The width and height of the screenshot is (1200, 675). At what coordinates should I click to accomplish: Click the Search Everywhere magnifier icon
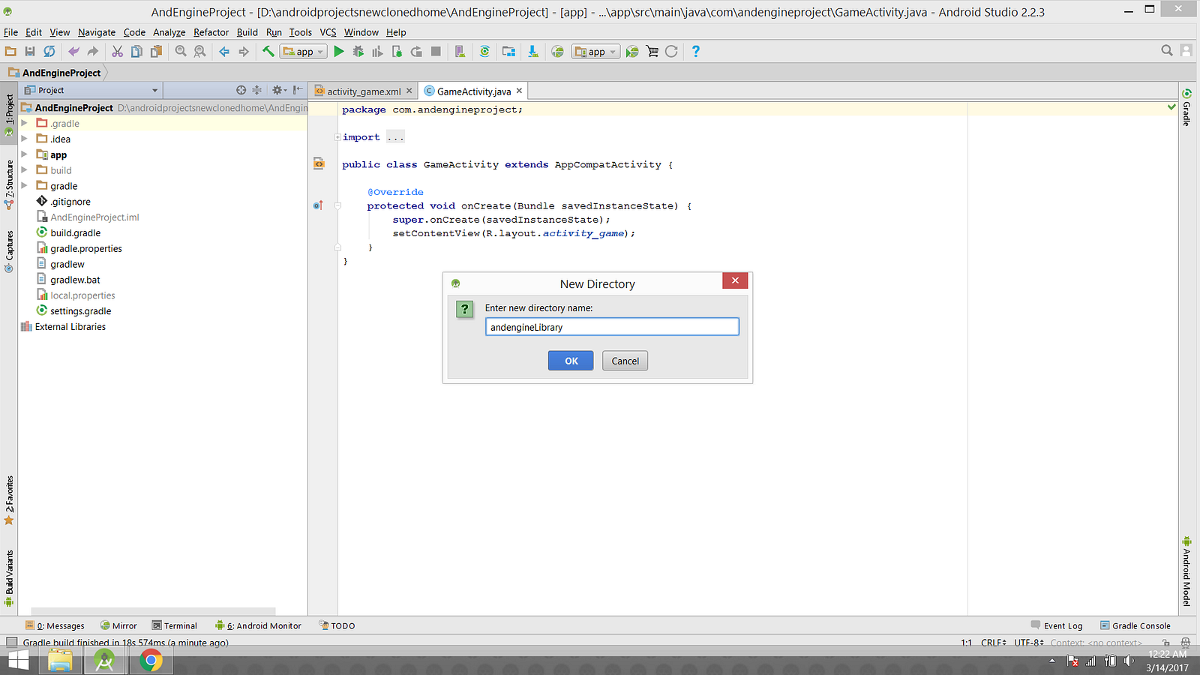tap(1167, 51)
